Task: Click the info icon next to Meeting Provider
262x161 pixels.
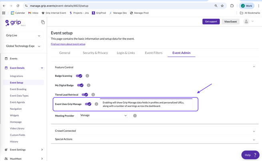Action: point(135,116)
